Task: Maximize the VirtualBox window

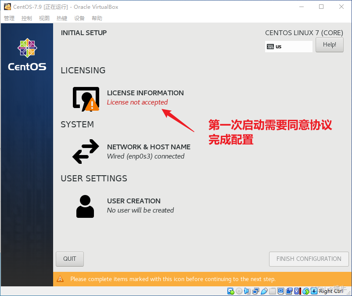Action: coord(321,7)
